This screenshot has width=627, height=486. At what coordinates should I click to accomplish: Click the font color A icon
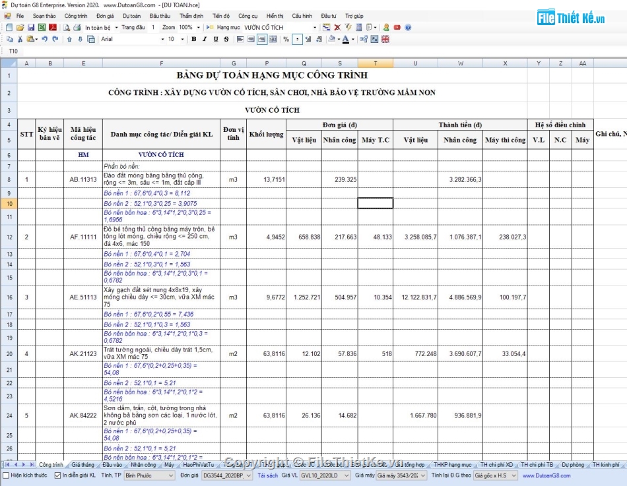point(346,39)
